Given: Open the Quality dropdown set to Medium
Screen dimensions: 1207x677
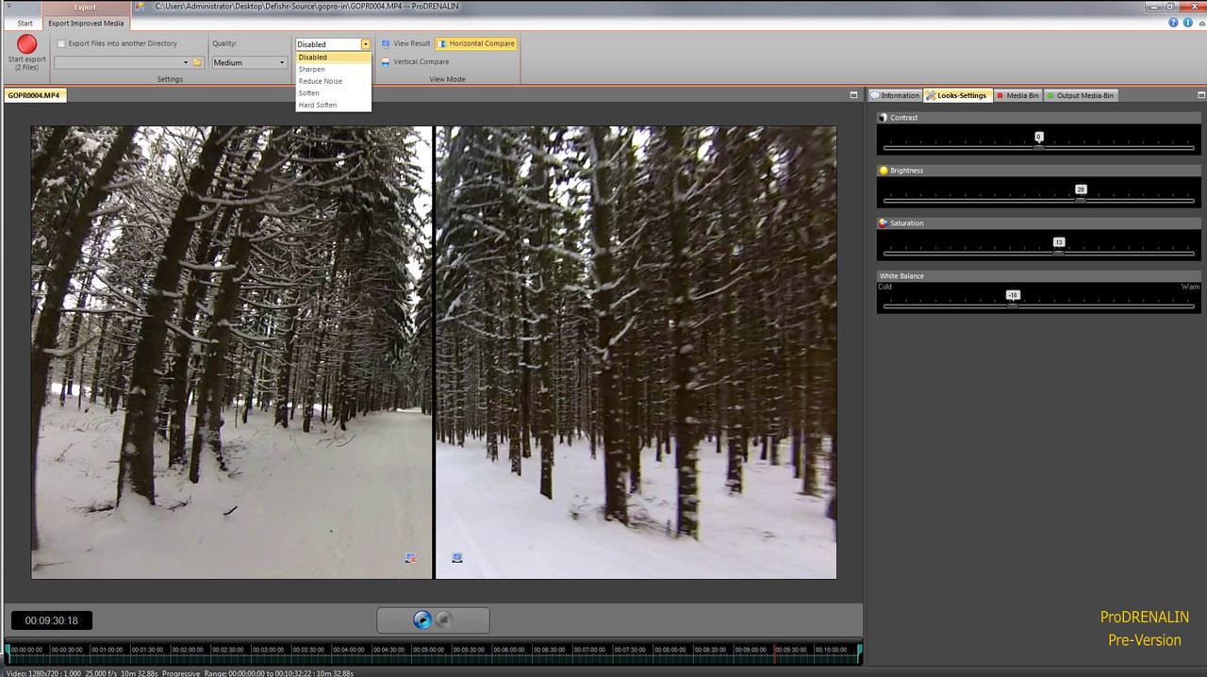Looking at the screenshot, I should pyautogui.click(x=249, y=62).
